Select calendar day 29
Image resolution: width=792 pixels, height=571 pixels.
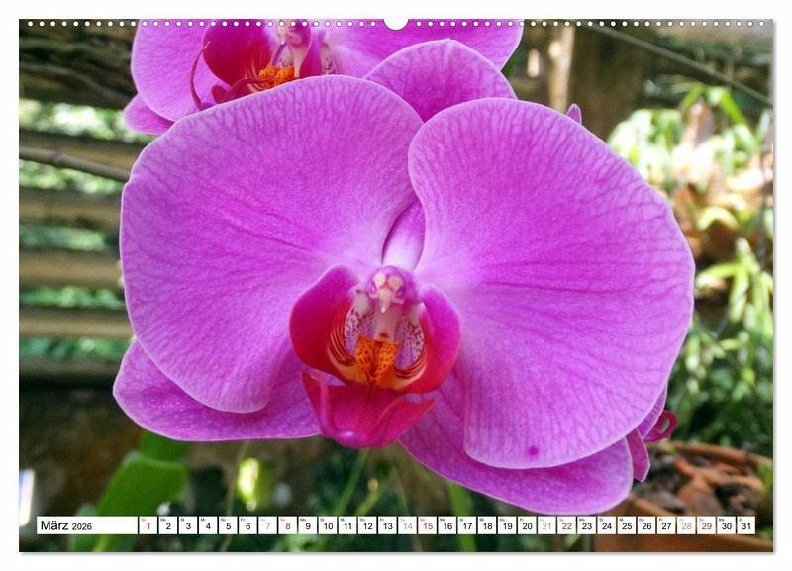pyautogui.click(x=707, y=525)
